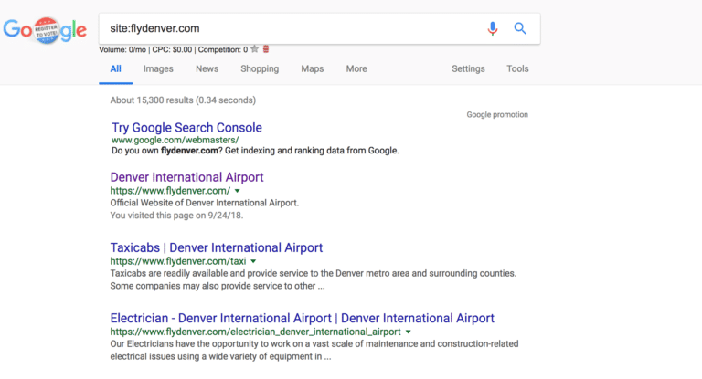Click the 'You visited this page on 9/24/18' text

176,216
